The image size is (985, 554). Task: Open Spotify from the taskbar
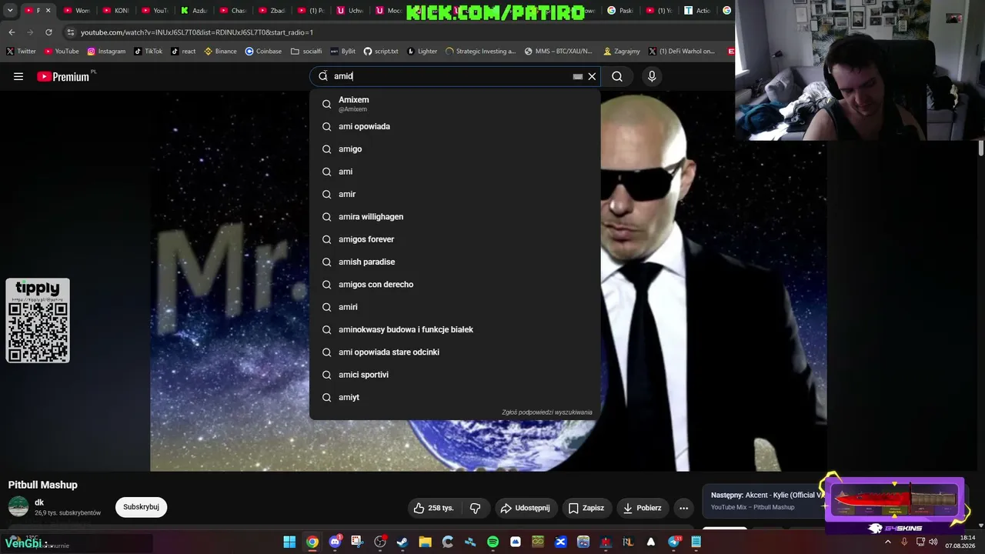pyautogui.click(x=492, y=542)
